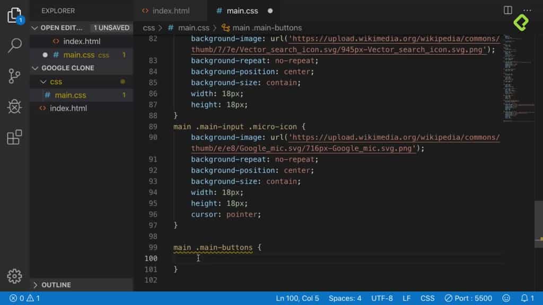543x305 pixels.
Task: Open the Explorer icon in the activity bar
Action: pyautogui.click(x=14, y=16)
